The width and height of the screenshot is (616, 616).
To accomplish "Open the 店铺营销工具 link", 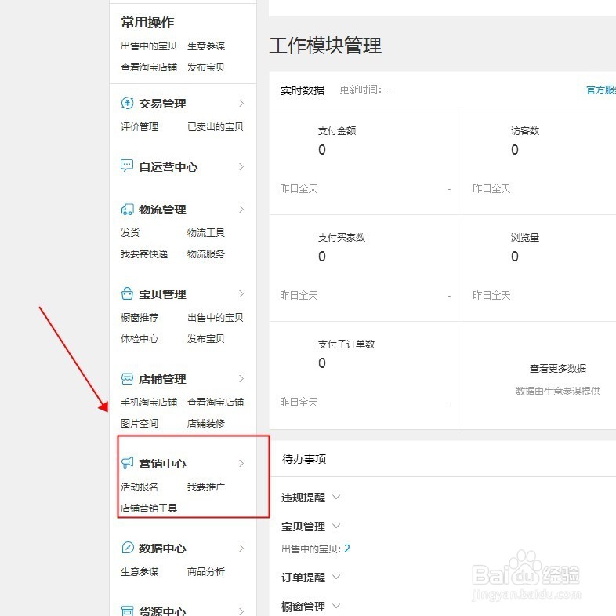I will (148, 508).
